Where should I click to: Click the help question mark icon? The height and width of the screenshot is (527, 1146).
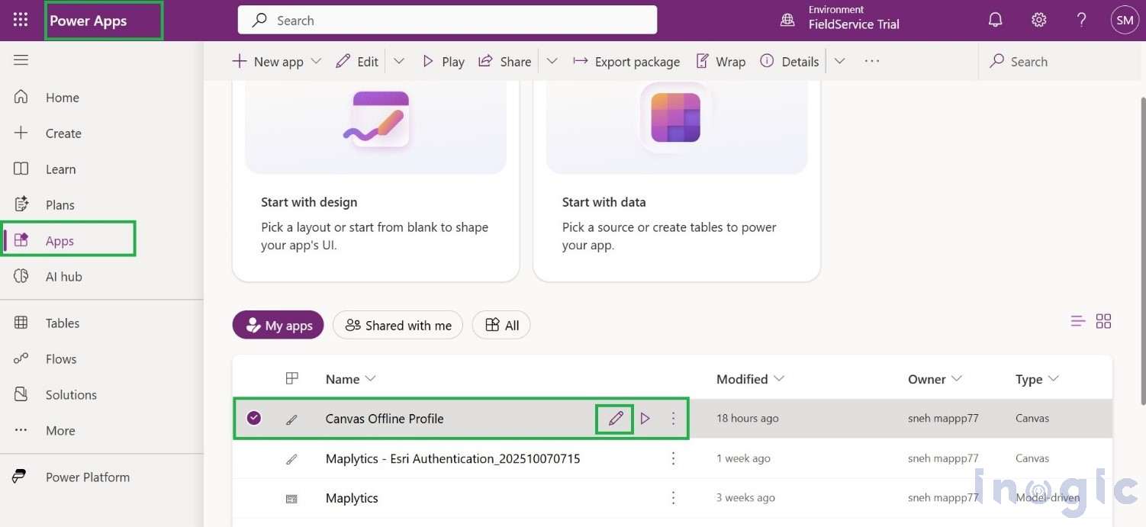[x=1081, y=19]
